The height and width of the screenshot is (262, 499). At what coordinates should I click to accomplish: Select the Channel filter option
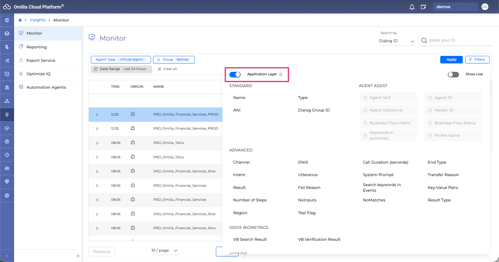[241, 162]
